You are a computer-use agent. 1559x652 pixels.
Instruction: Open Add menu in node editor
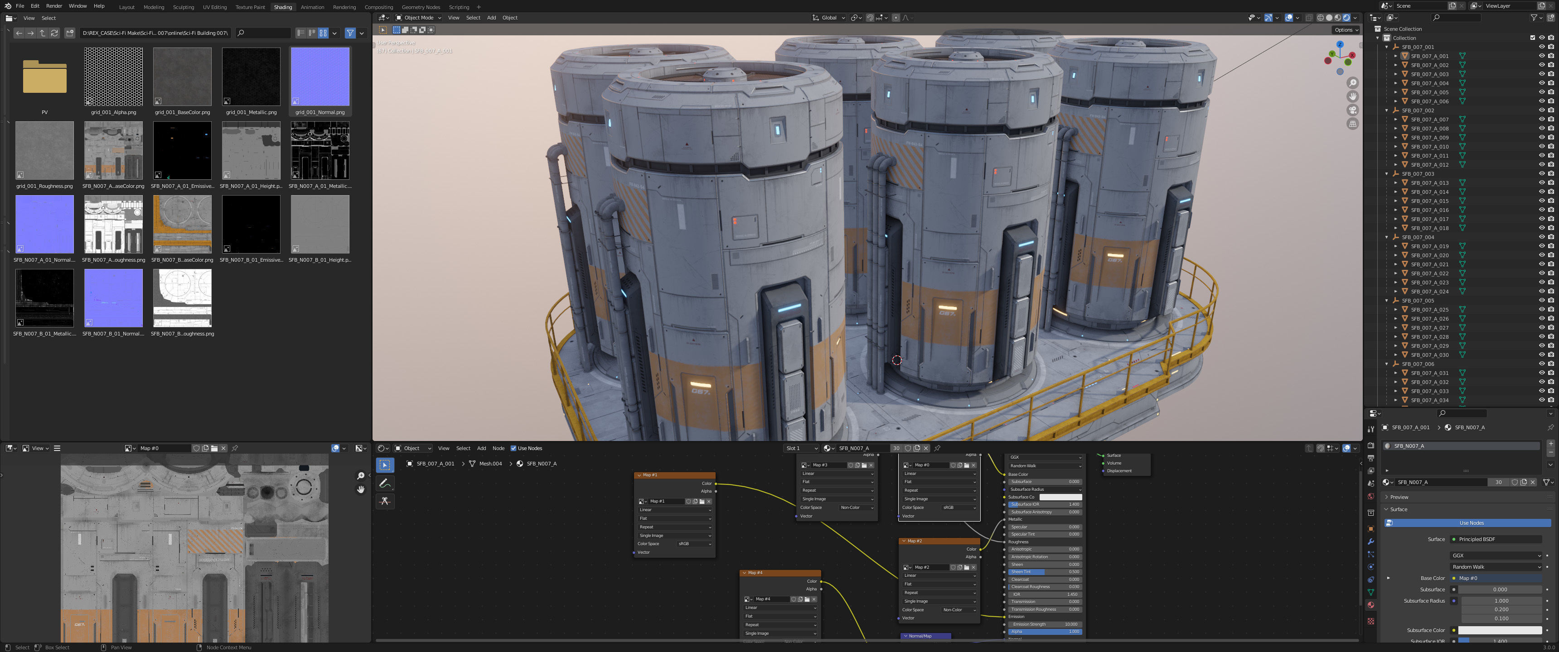point(481,448)
